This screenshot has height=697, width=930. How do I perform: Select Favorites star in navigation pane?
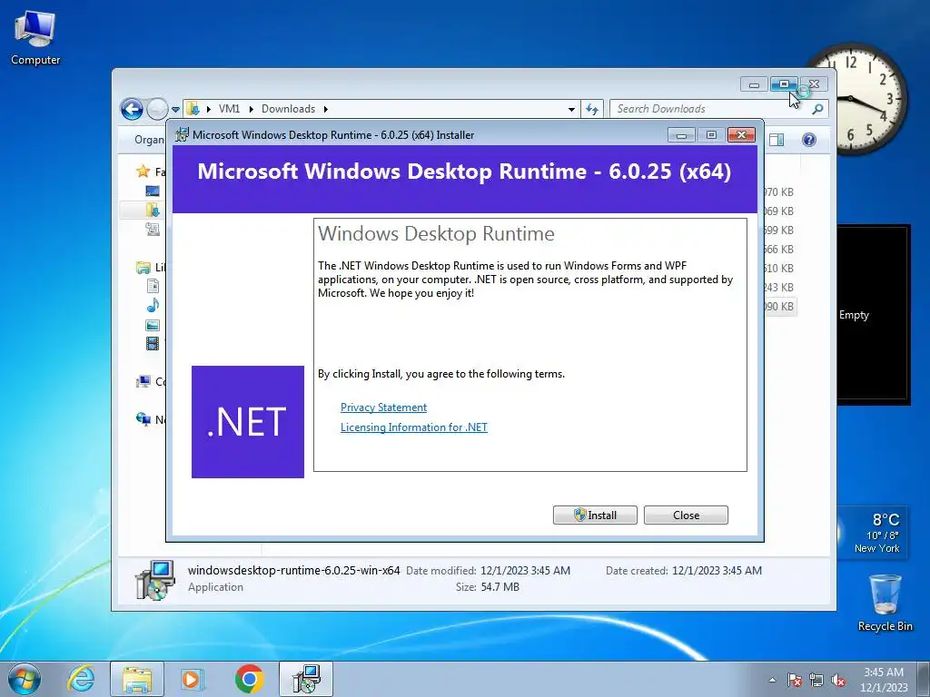(x=143, y=172)
